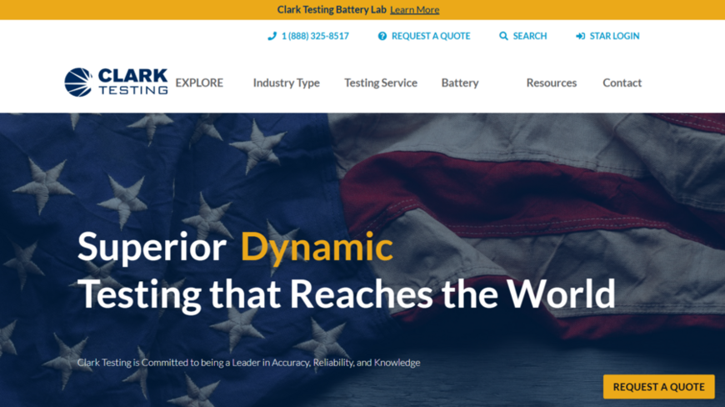
Task: Click the yellow word Dynamic in the headline
Action: click(x=317, y=249)
